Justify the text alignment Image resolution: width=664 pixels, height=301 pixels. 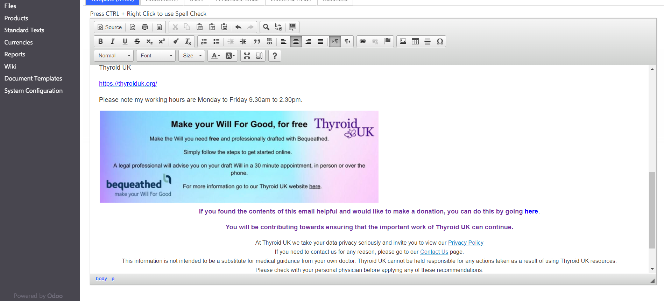pos(320,41)
